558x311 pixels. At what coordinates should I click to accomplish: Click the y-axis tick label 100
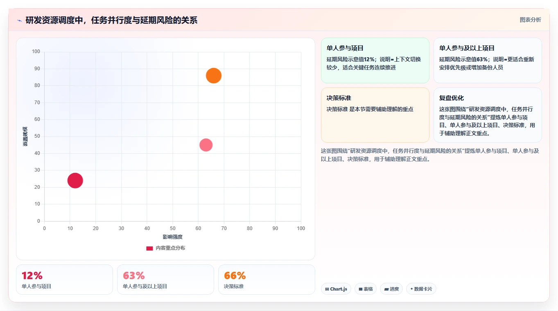36,51
